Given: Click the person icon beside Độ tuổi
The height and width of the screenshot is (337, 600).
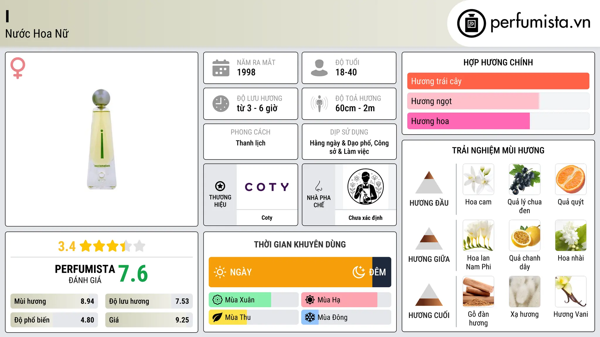Looking at the screenshot, I should [319, 68].
